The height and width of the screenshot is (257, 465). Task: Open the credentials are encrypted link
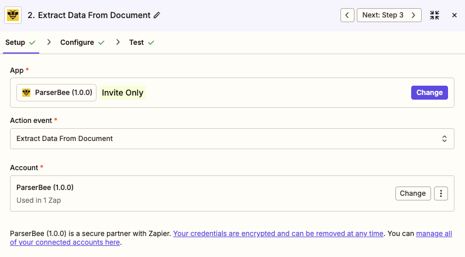278,233
